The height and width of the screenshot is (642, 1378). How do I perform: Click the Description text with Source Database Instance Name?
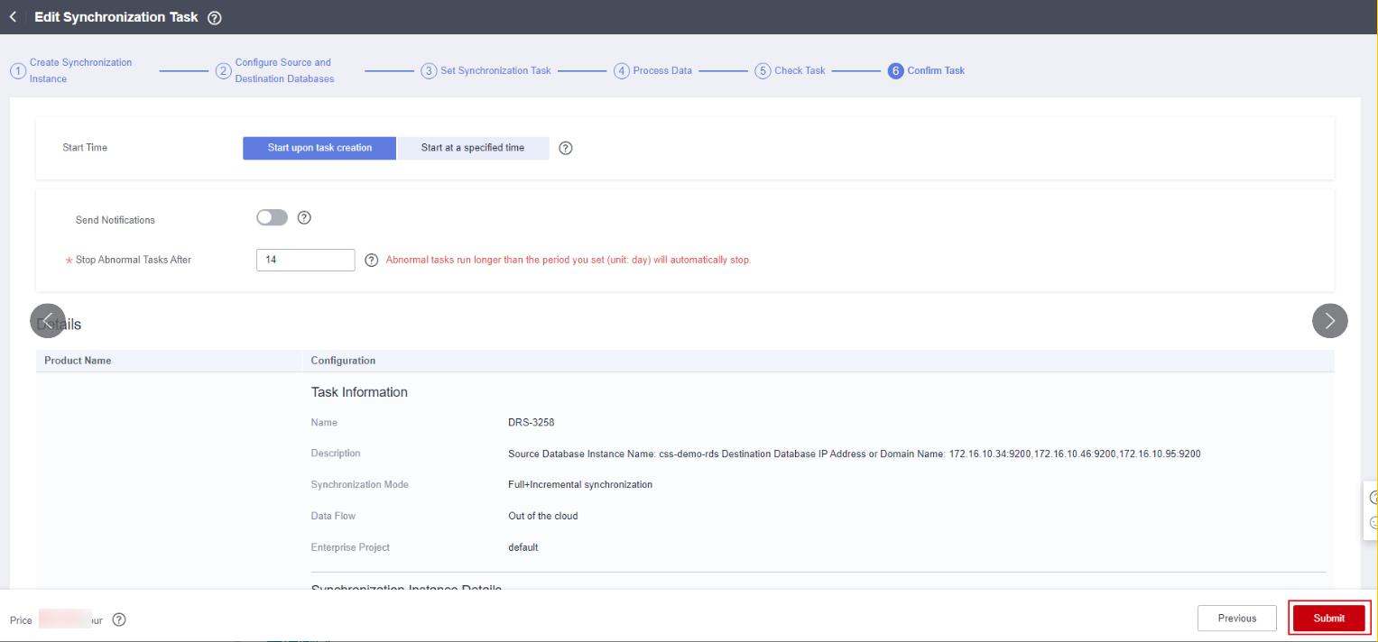click(855, 454)
